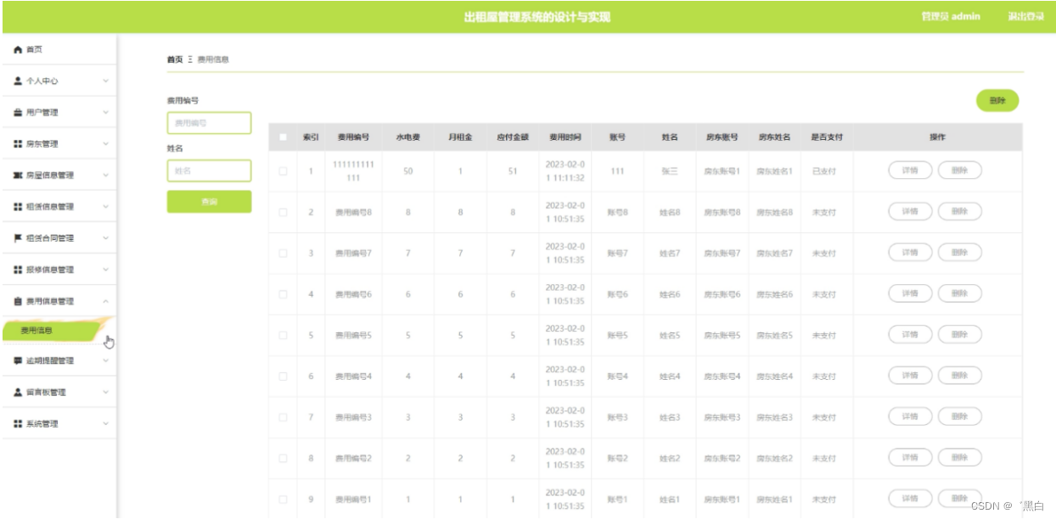The image size is (1056, 519).
Task: Click the green 删除 bulk delete button
Action: tap(997, 100)
